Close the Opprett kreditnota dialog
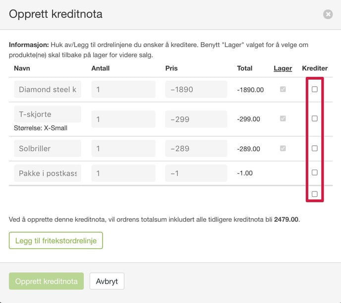Image resolution: width=341 pixels, height=303 pixels. click(x=328, y=14)
